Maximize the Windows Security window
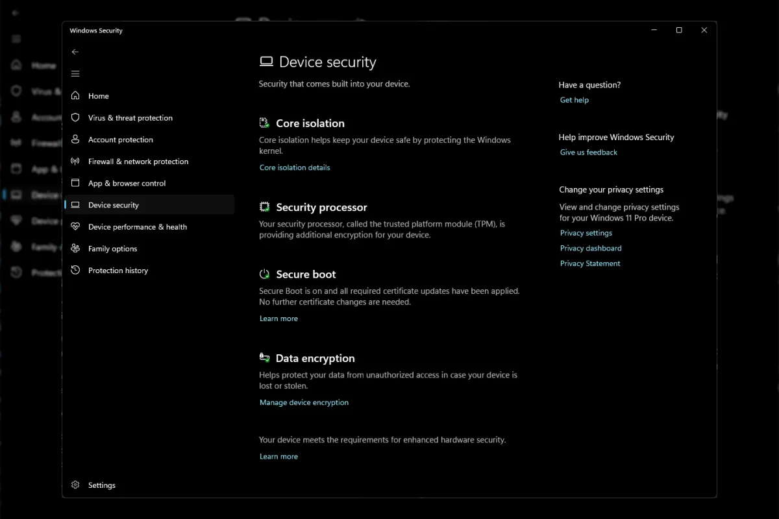Viewport: 779px width, 519px height. coord(679,30)
